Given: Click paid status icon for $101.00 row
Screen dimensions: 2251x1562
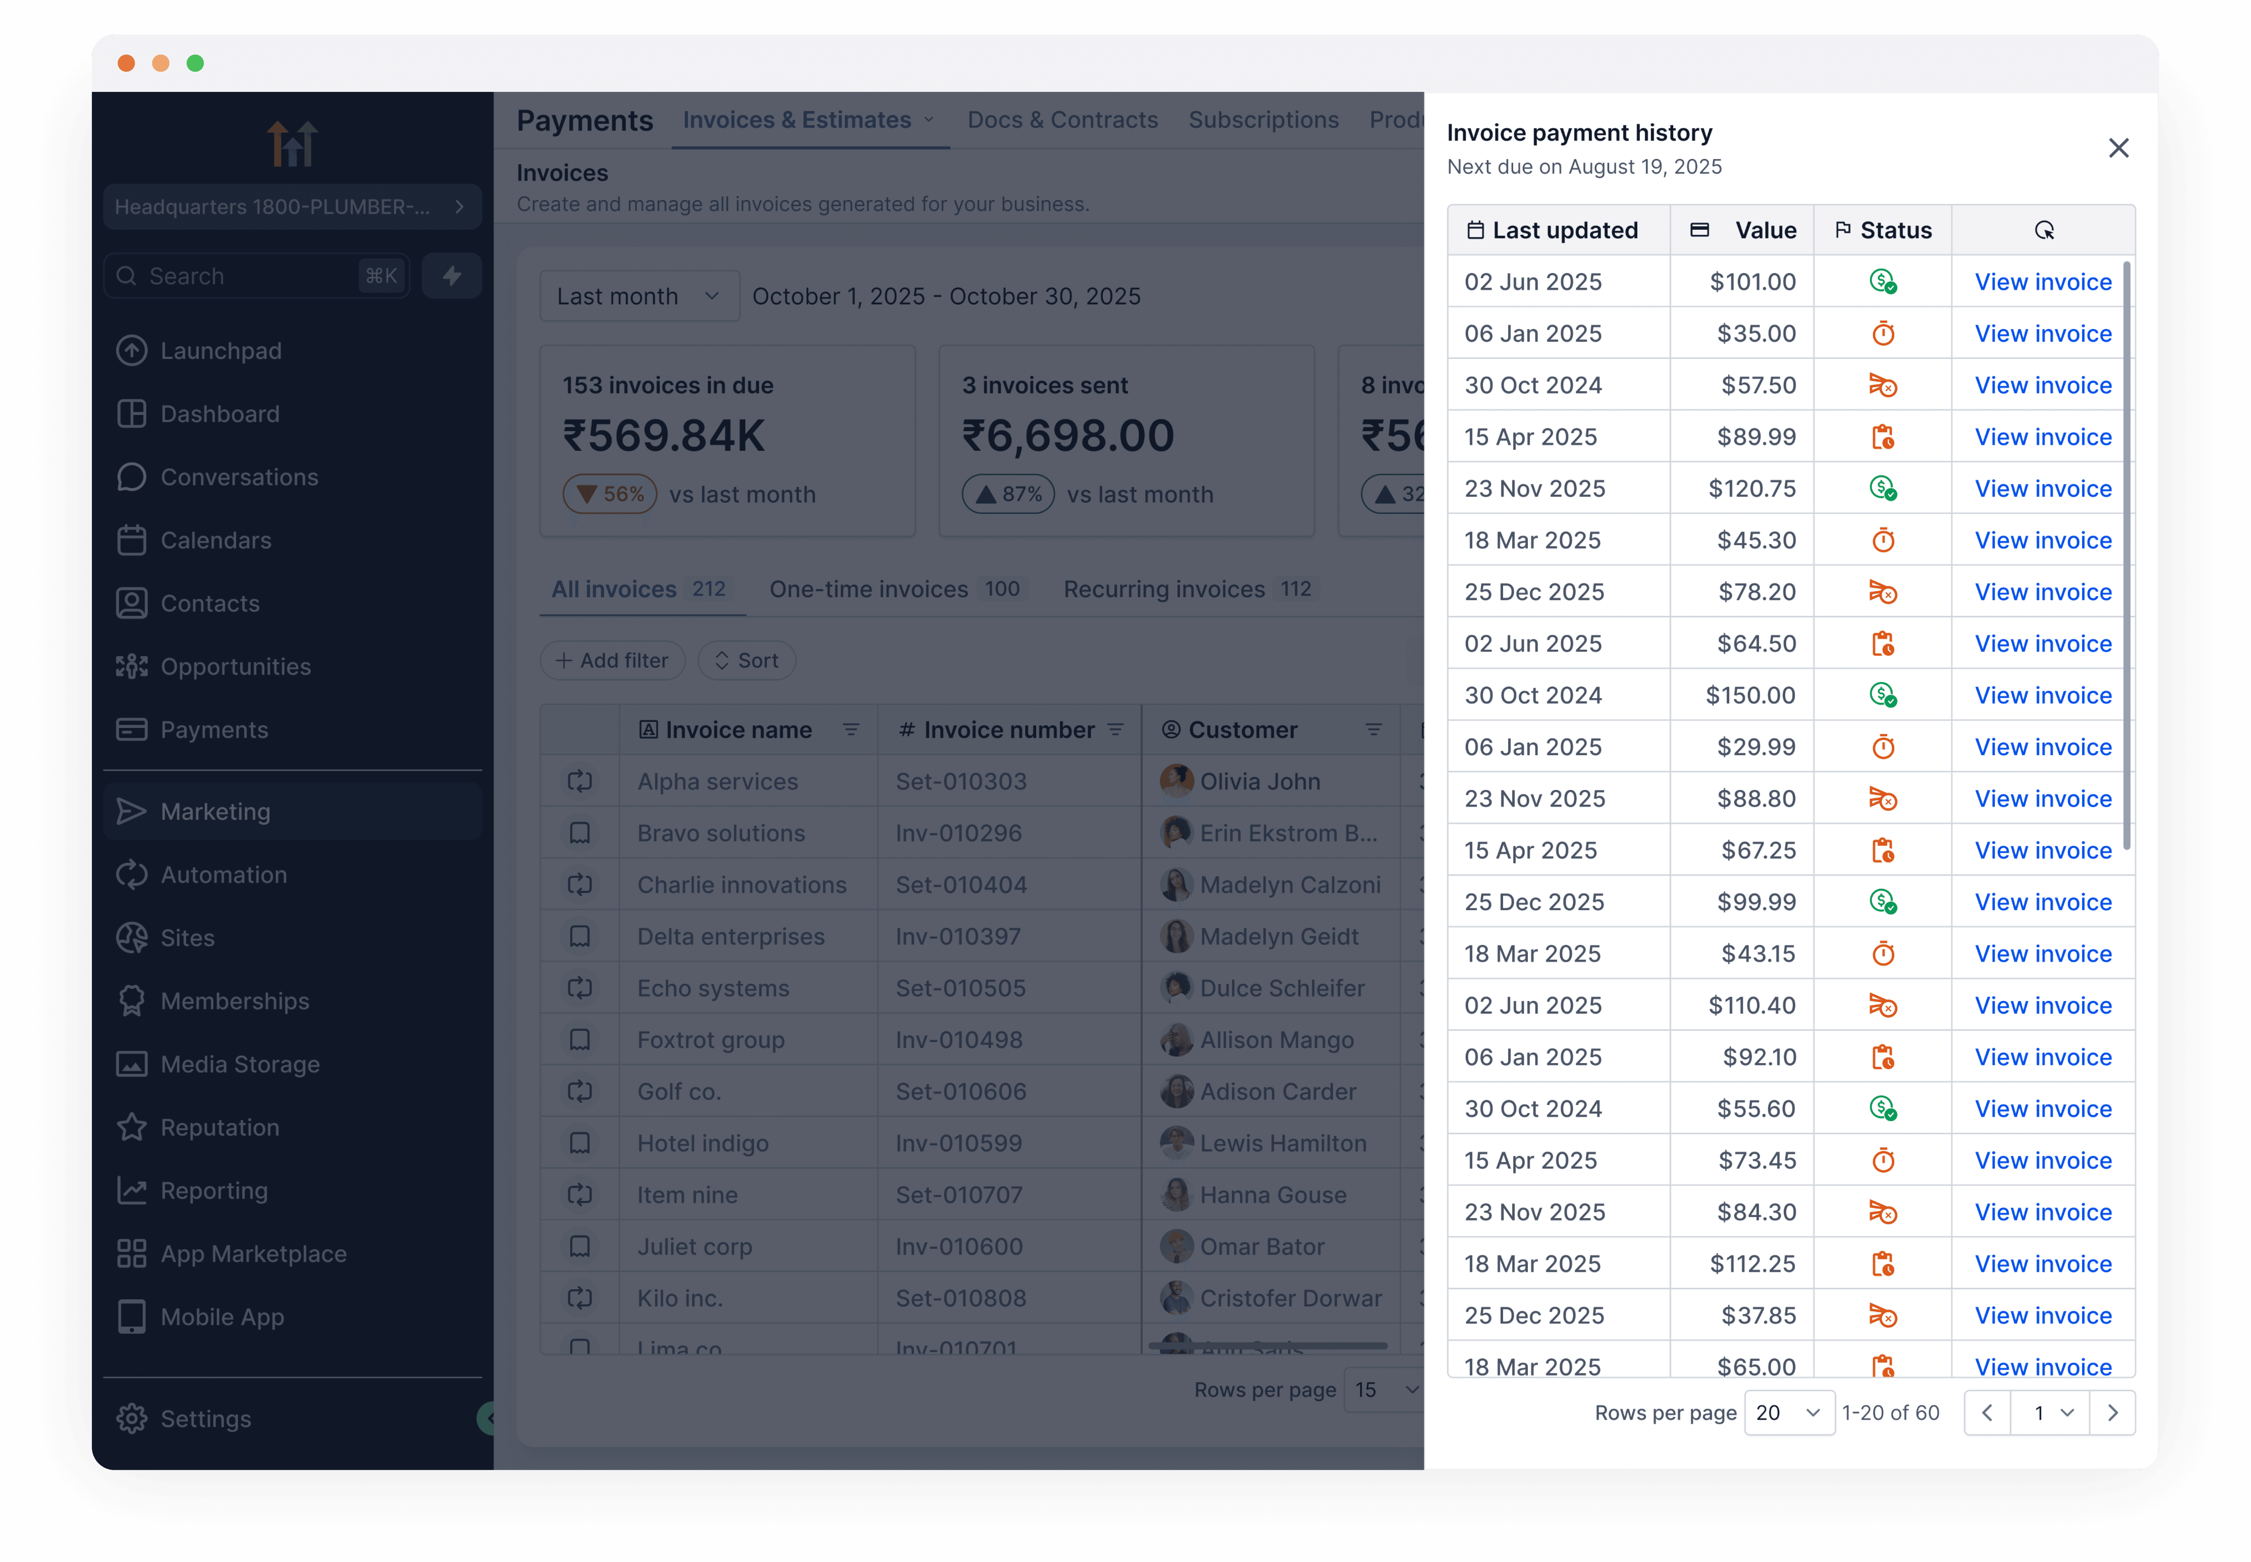Looking at the screenshot, I should pos(1882,282).
